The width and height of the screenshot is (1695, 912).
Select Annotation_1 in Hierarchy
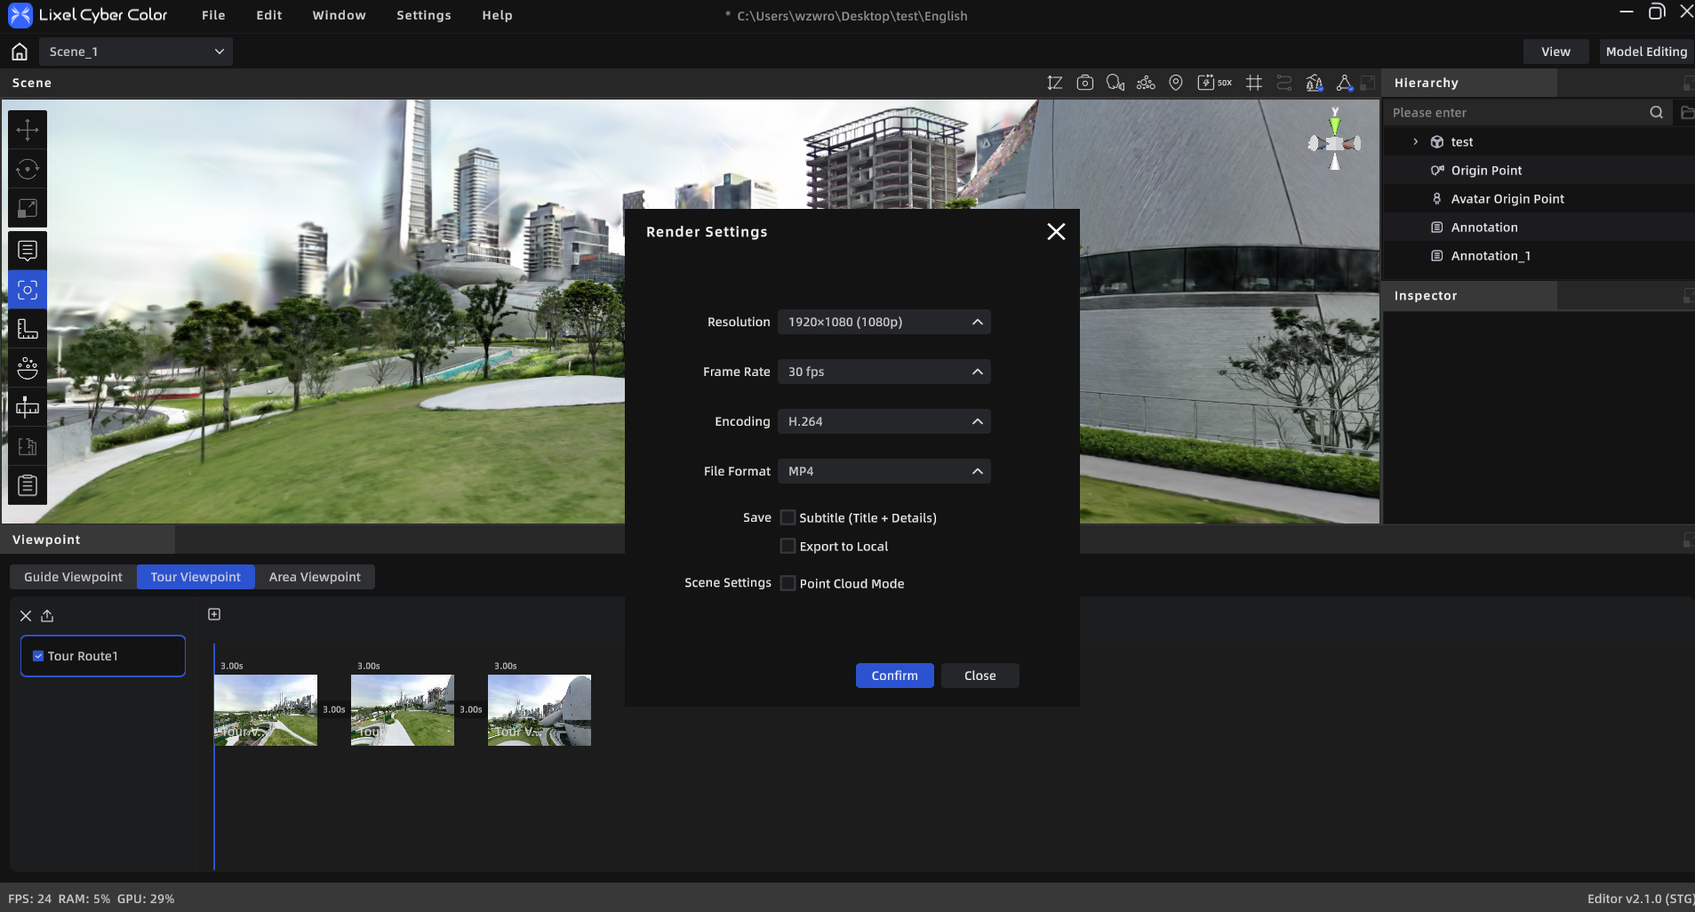click(x=1539, y=255)
